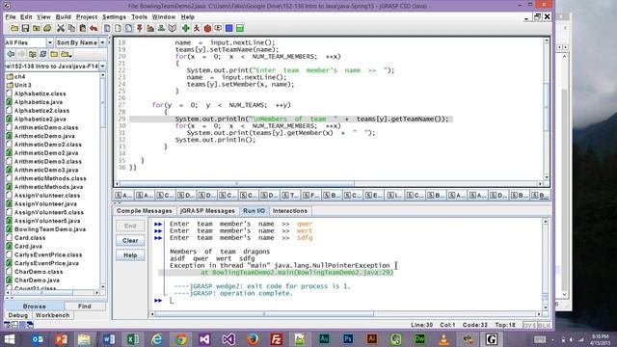Select the Workbench tab

pyautogui.click(x=52, y=315)
